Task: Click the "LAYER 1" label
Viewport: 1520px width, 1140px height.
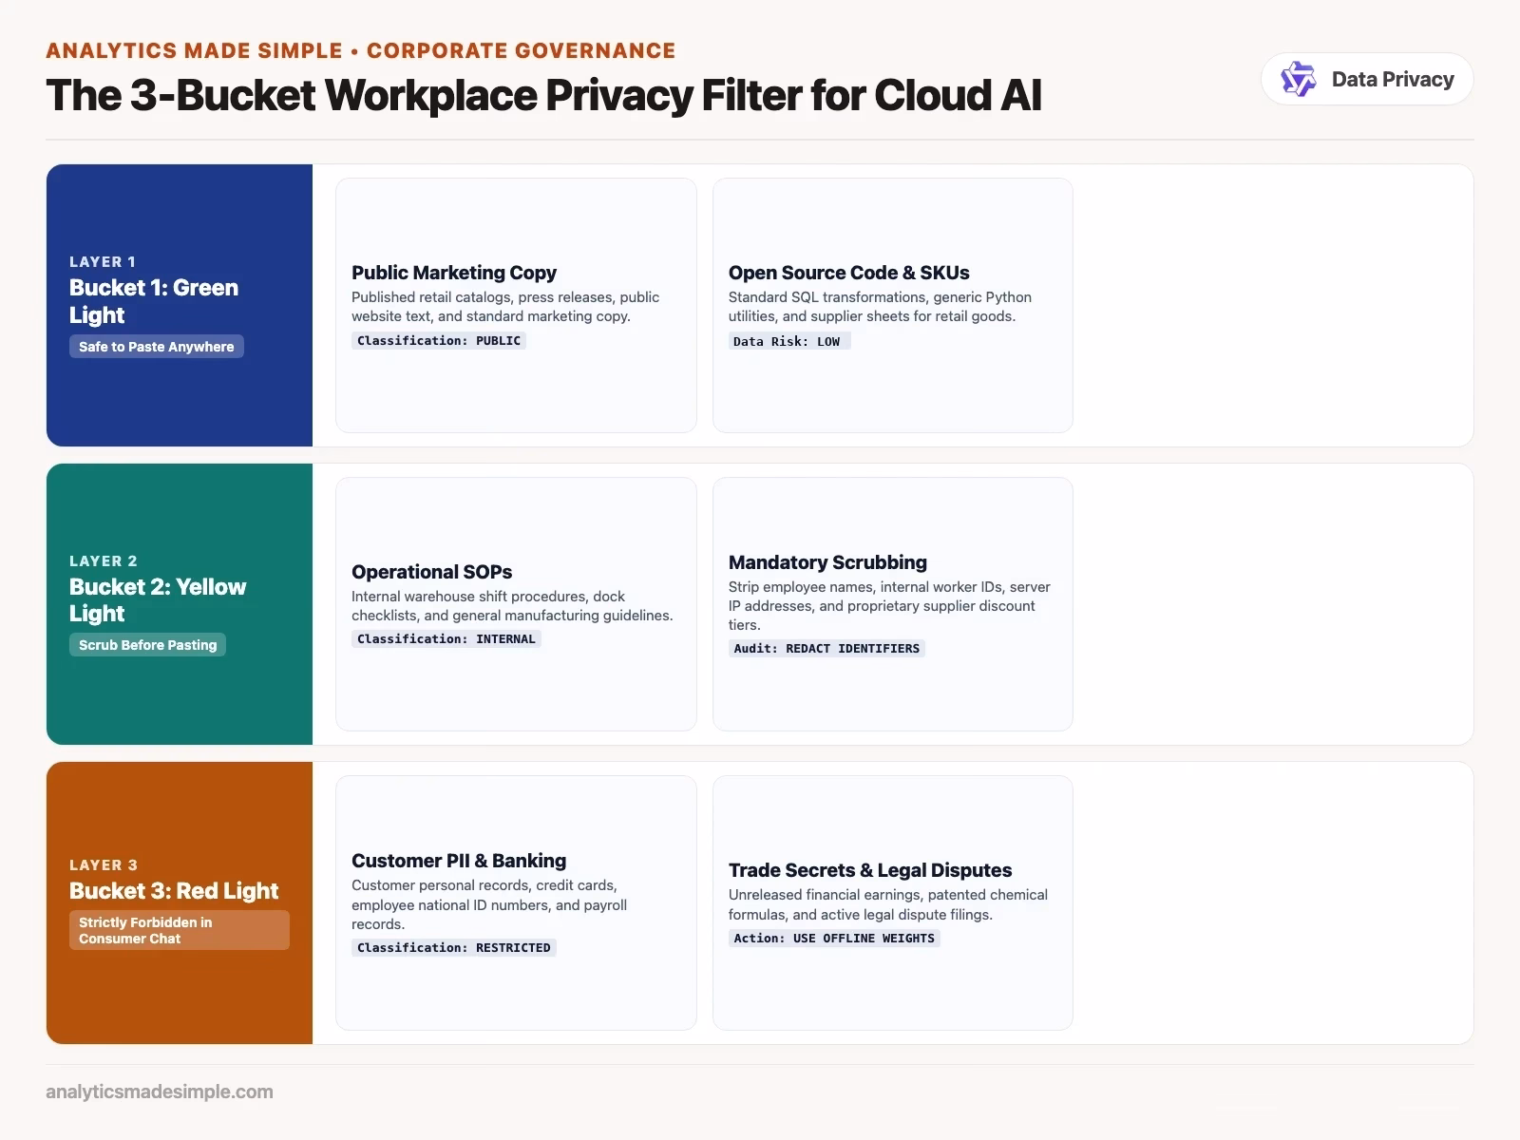Action: point(103,261)
